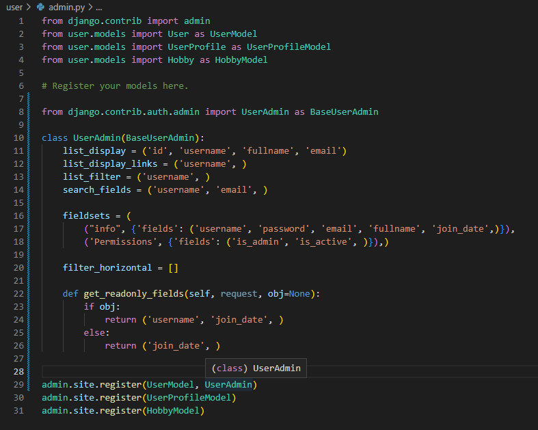This screenshot has width=538, height=430.
Task: Click 'list_display' variable on line 11
Action: click(94, 151)
